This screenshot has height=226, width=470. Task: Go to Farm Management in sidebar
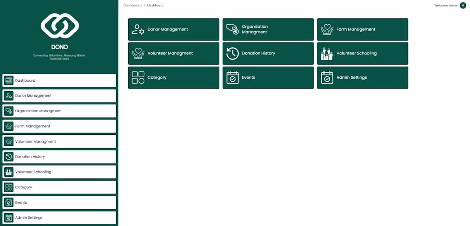point(59,126)
